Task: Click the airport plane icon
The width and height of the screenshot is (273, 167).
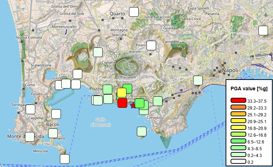Action: (266, 15)
